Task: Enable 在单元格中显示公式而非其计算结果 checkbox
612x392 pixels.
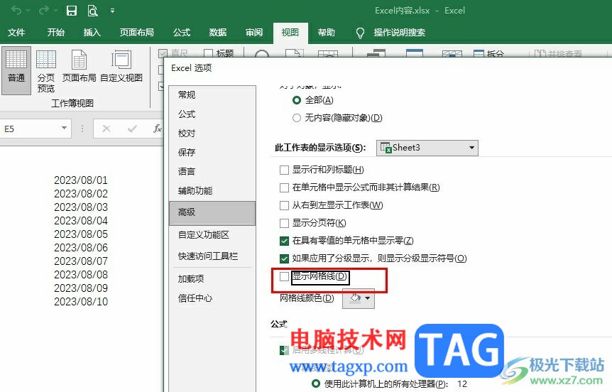Action: pos(284,187)
